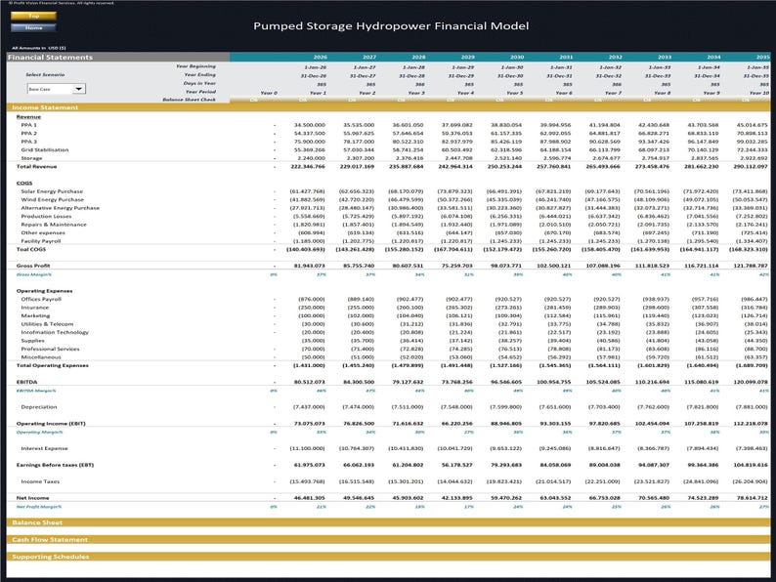Click the Utilities & Telecom label
Viewport: 776px width, 582px height.
point(47,324)
